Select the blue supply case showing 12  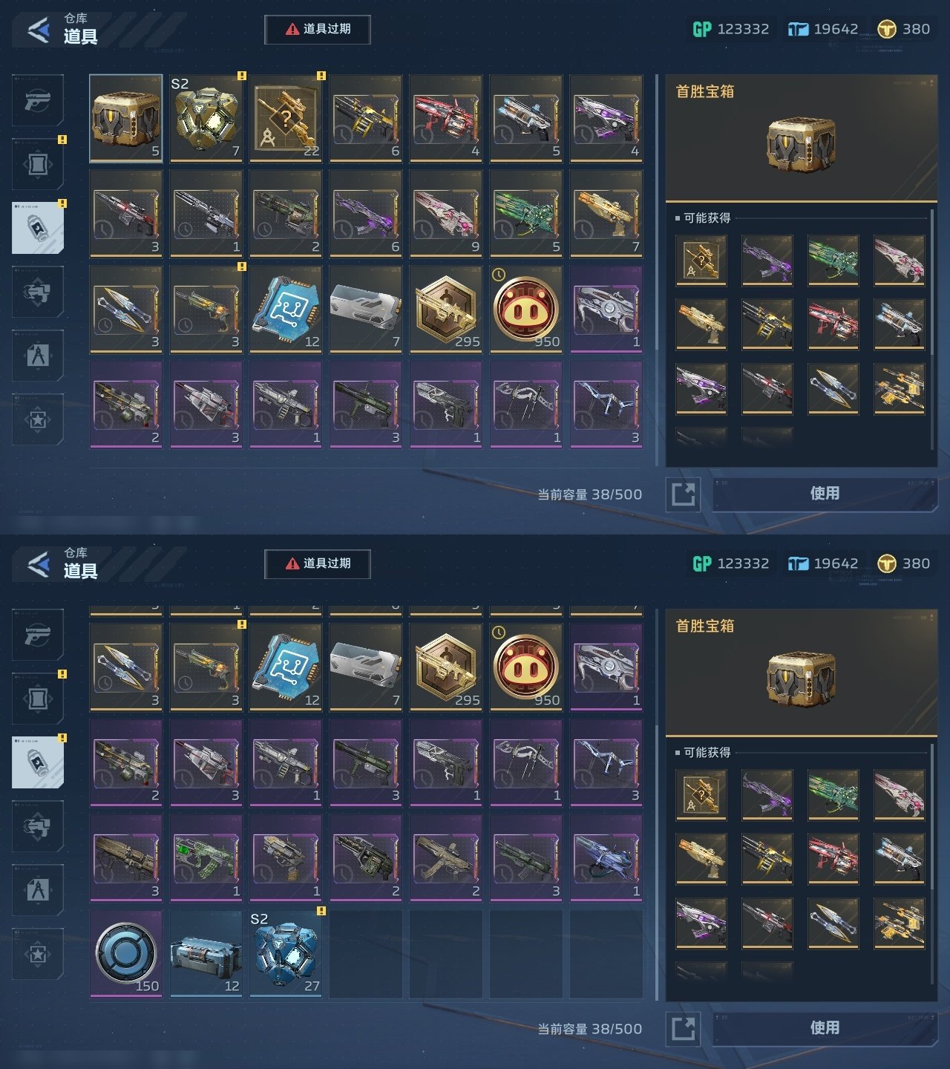[206, 954]
